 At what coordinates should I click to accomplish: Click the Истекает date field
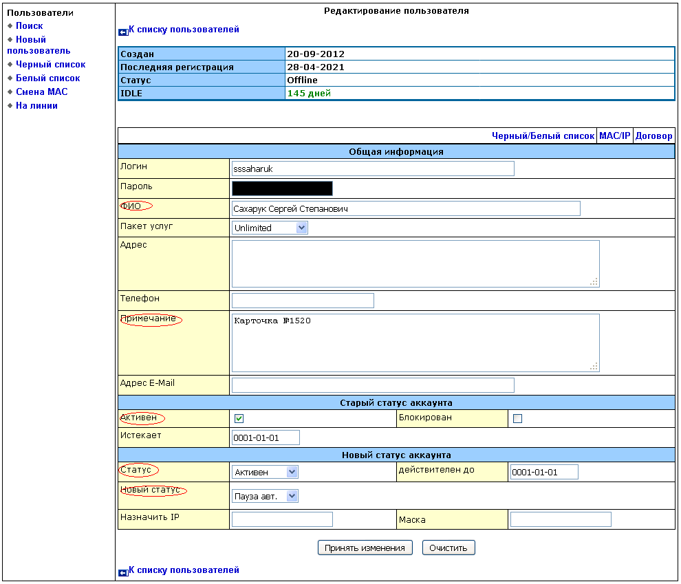266,437
